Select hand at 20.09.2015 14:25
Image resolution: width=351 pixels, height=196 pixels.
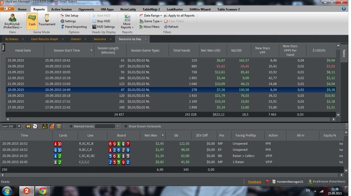pos(172,156)
